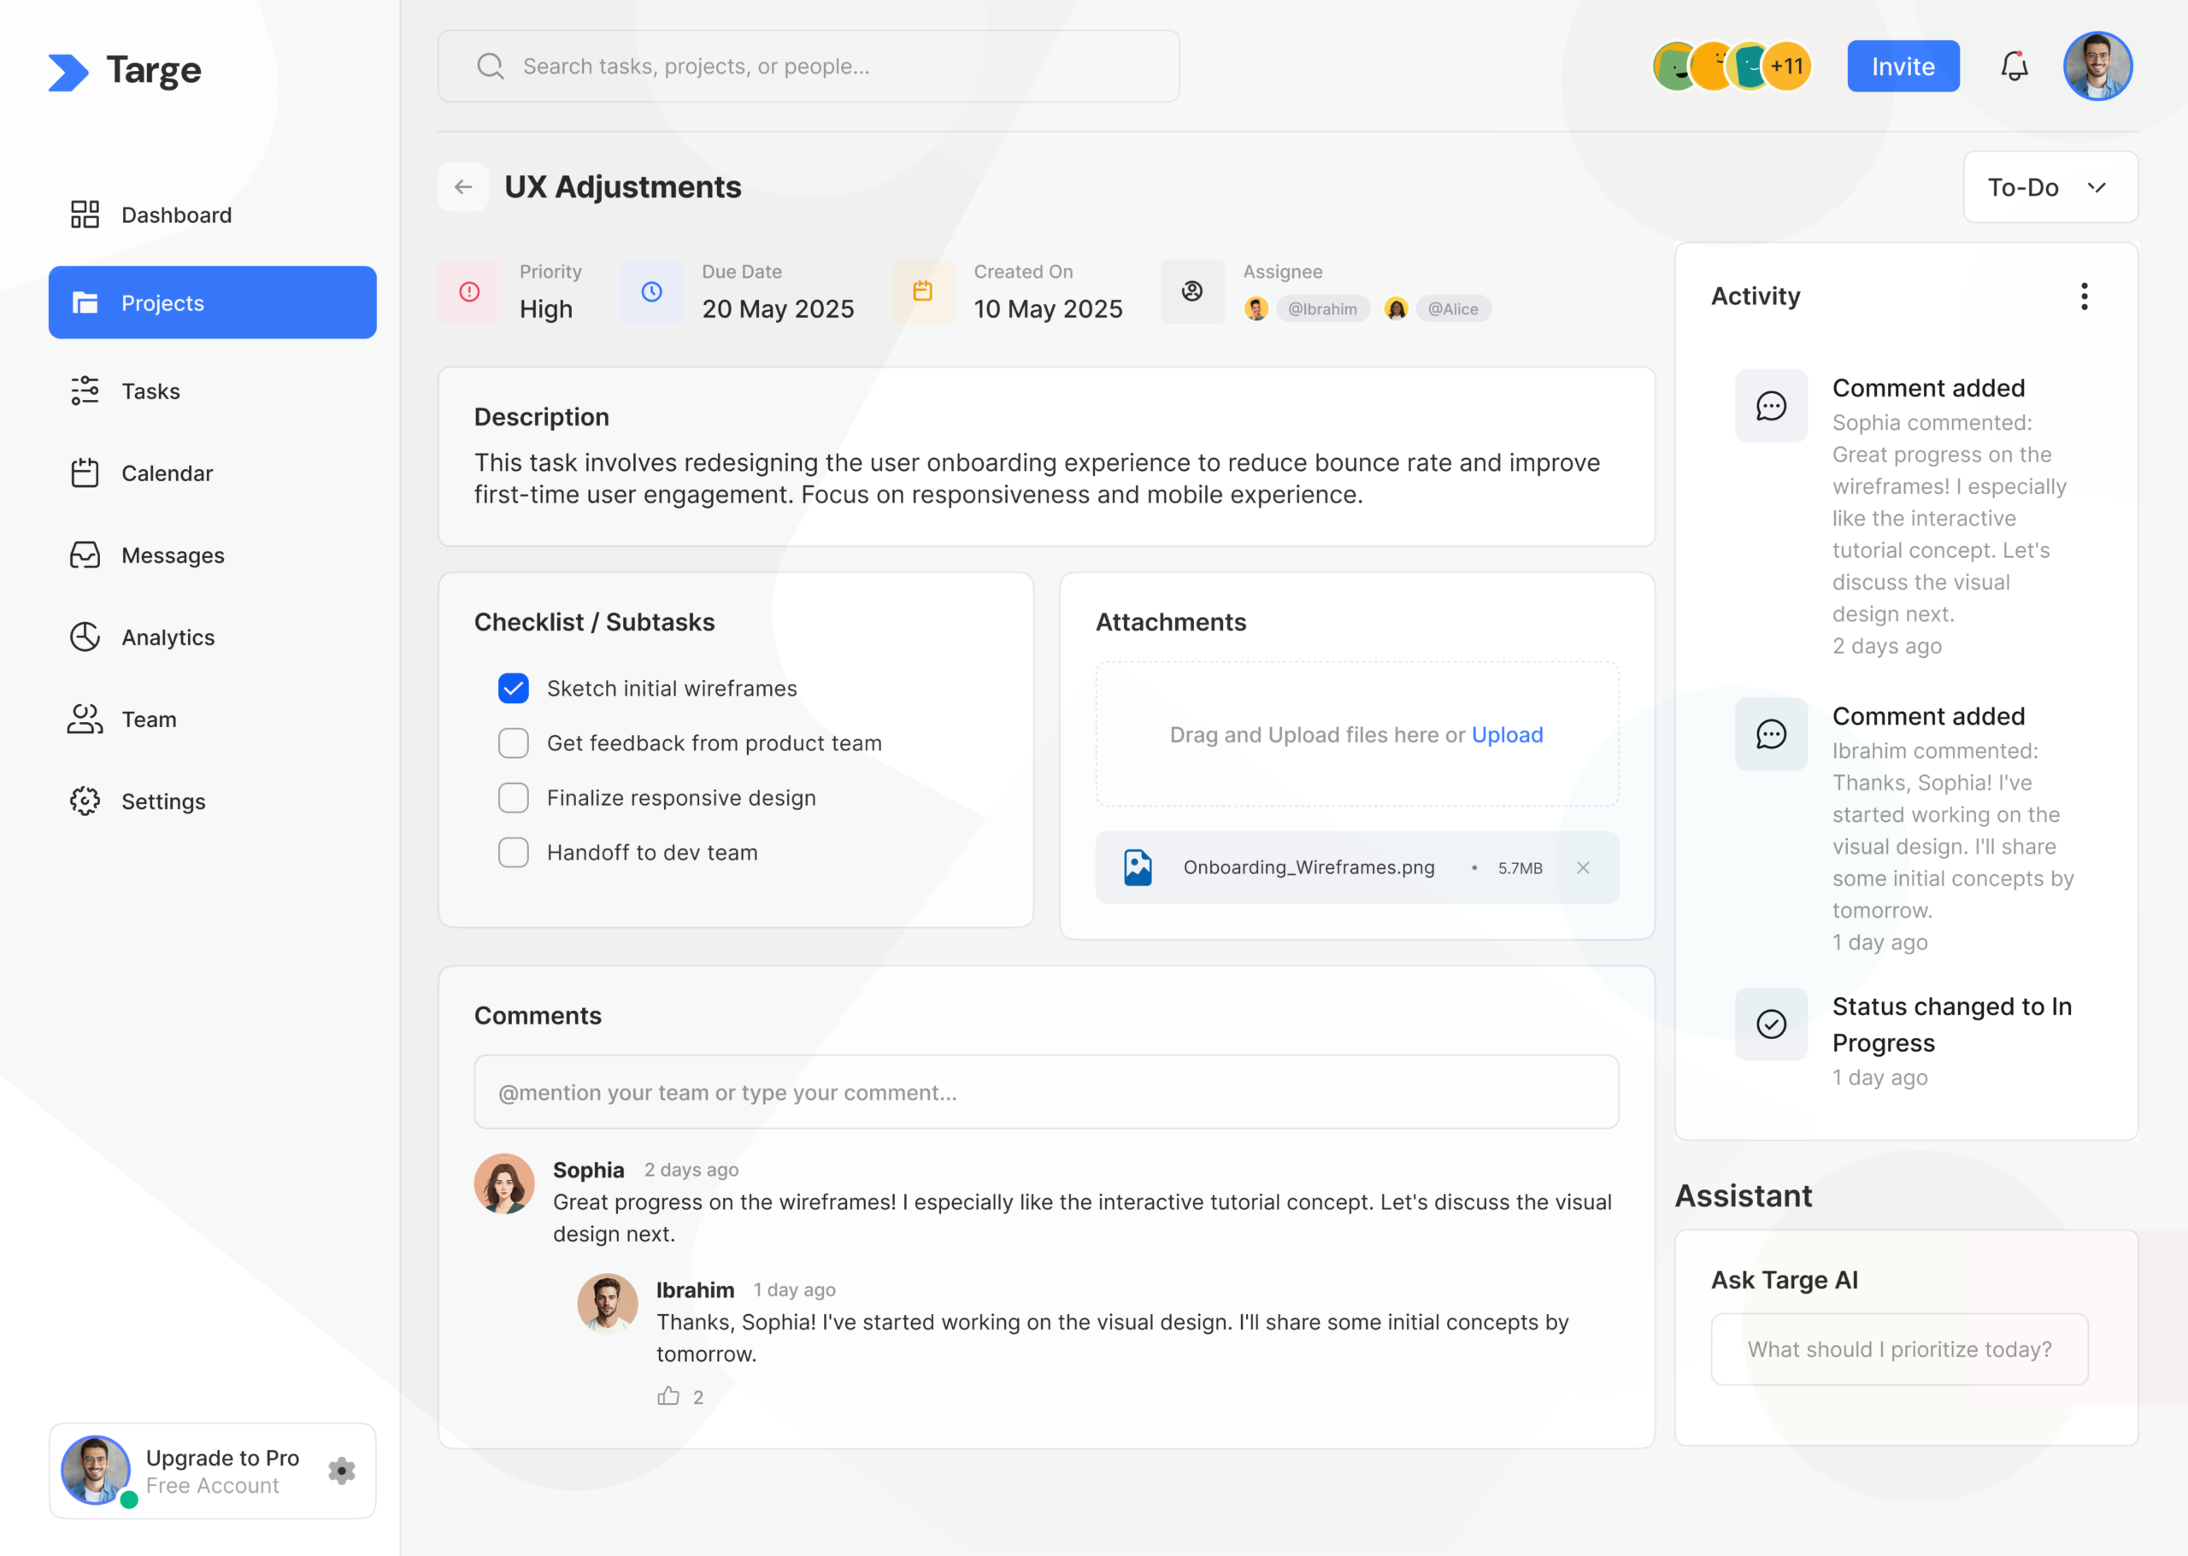Open the To-Do status dropdown

[x=2050, y=187]
